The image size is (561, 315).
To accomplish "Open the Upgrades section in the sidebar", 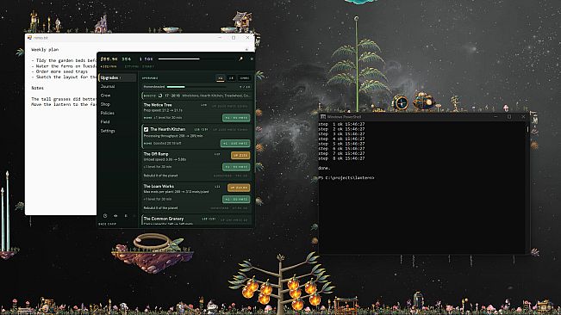I will (x=117, y=77).
